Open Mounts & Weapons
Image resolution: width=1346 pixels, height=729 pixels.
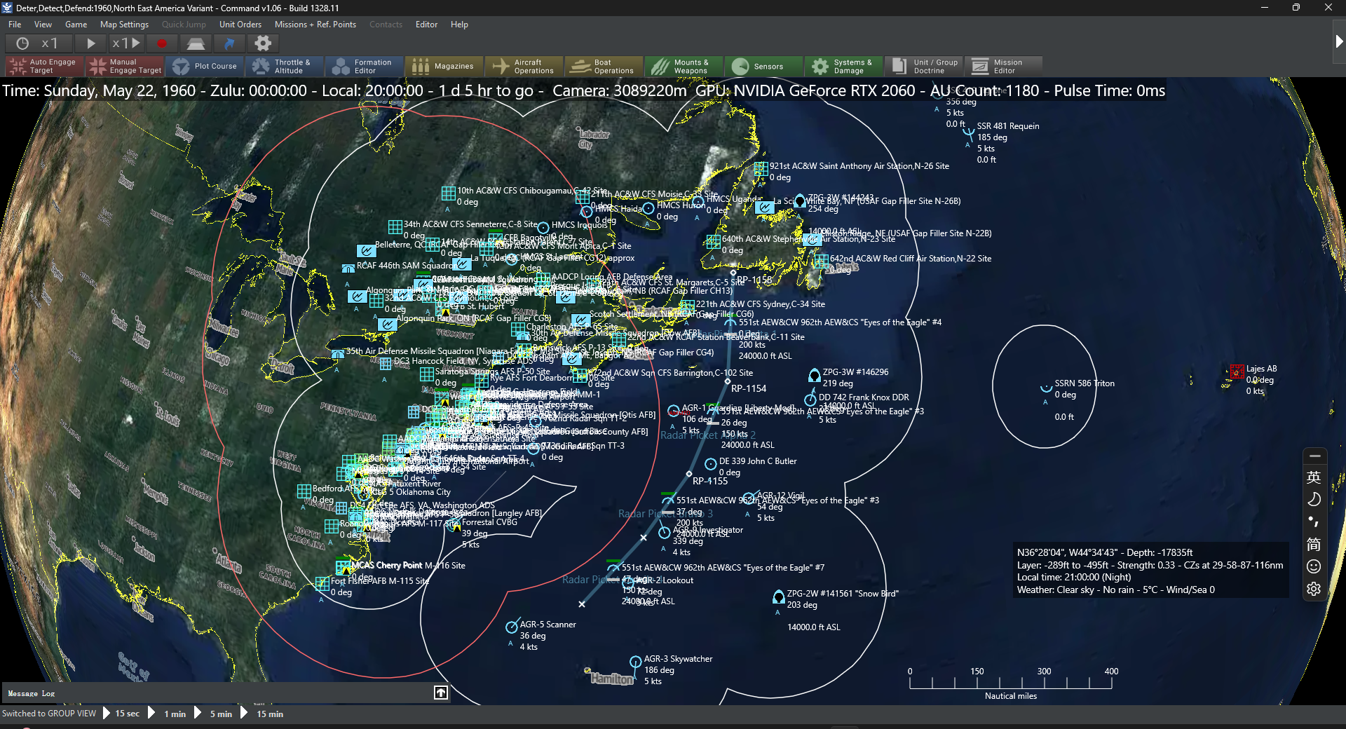coord(684,66)
